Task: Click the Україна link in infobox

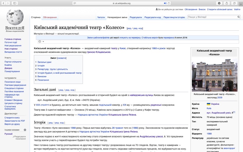Action: click(215, 104)
